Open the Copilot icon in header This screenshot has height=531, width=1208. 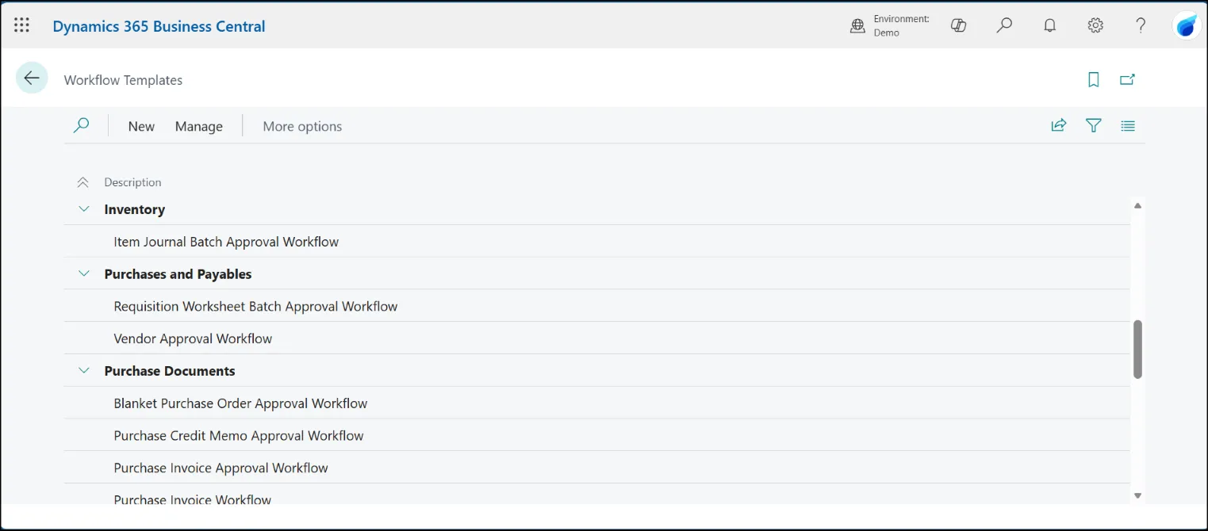click(958, 25)
